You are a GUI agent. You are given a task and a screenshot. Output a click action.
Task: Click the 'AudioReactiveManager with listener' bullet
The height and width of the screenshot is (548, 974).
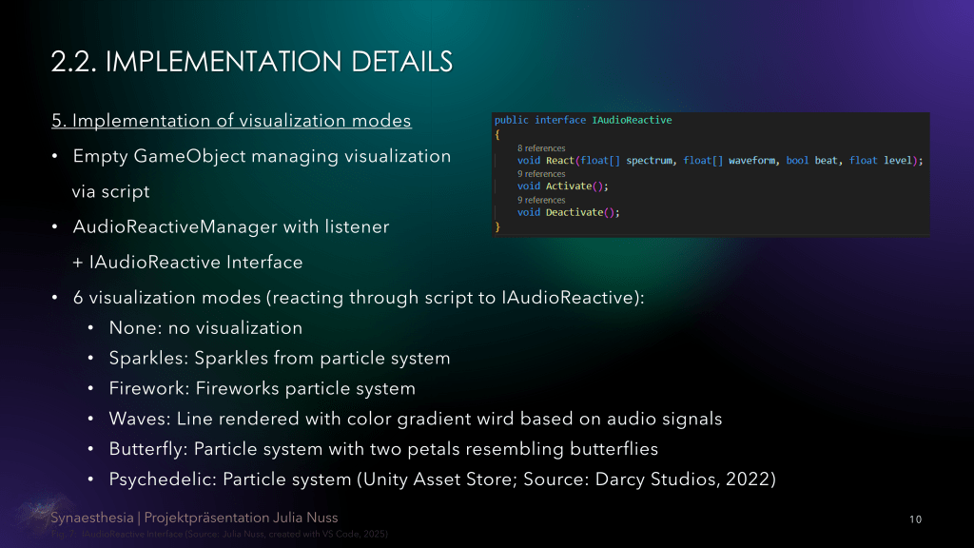coord(230,227)
